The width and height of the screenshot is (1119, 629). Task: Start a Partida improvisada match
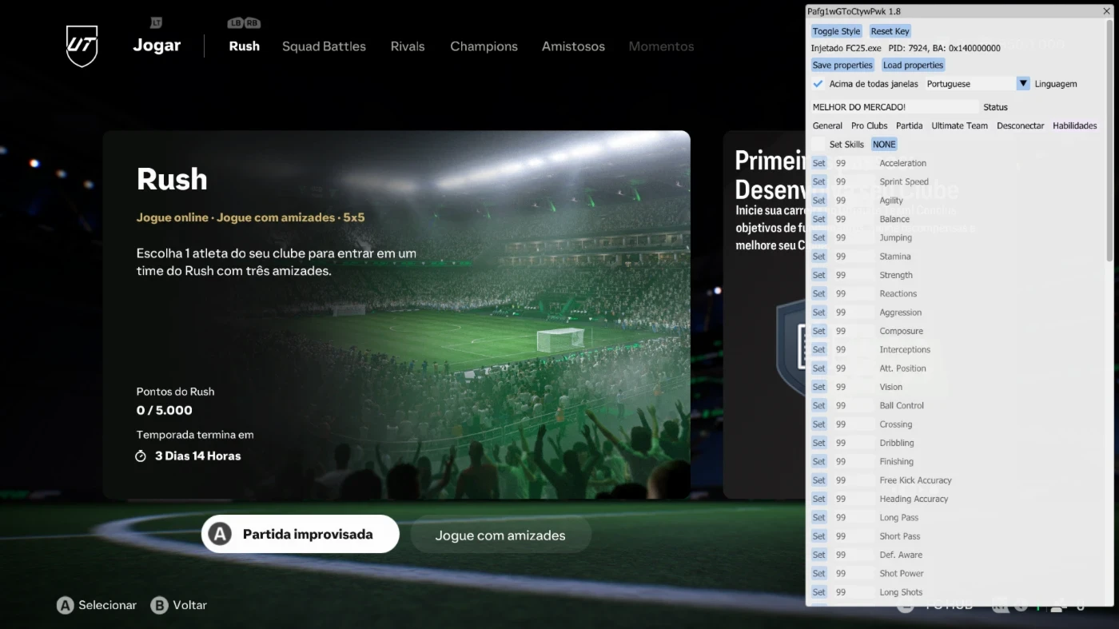(300, 534)
